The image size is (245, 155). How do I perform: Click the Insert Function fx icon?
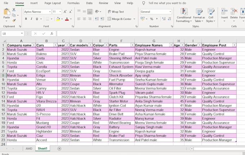52,34
